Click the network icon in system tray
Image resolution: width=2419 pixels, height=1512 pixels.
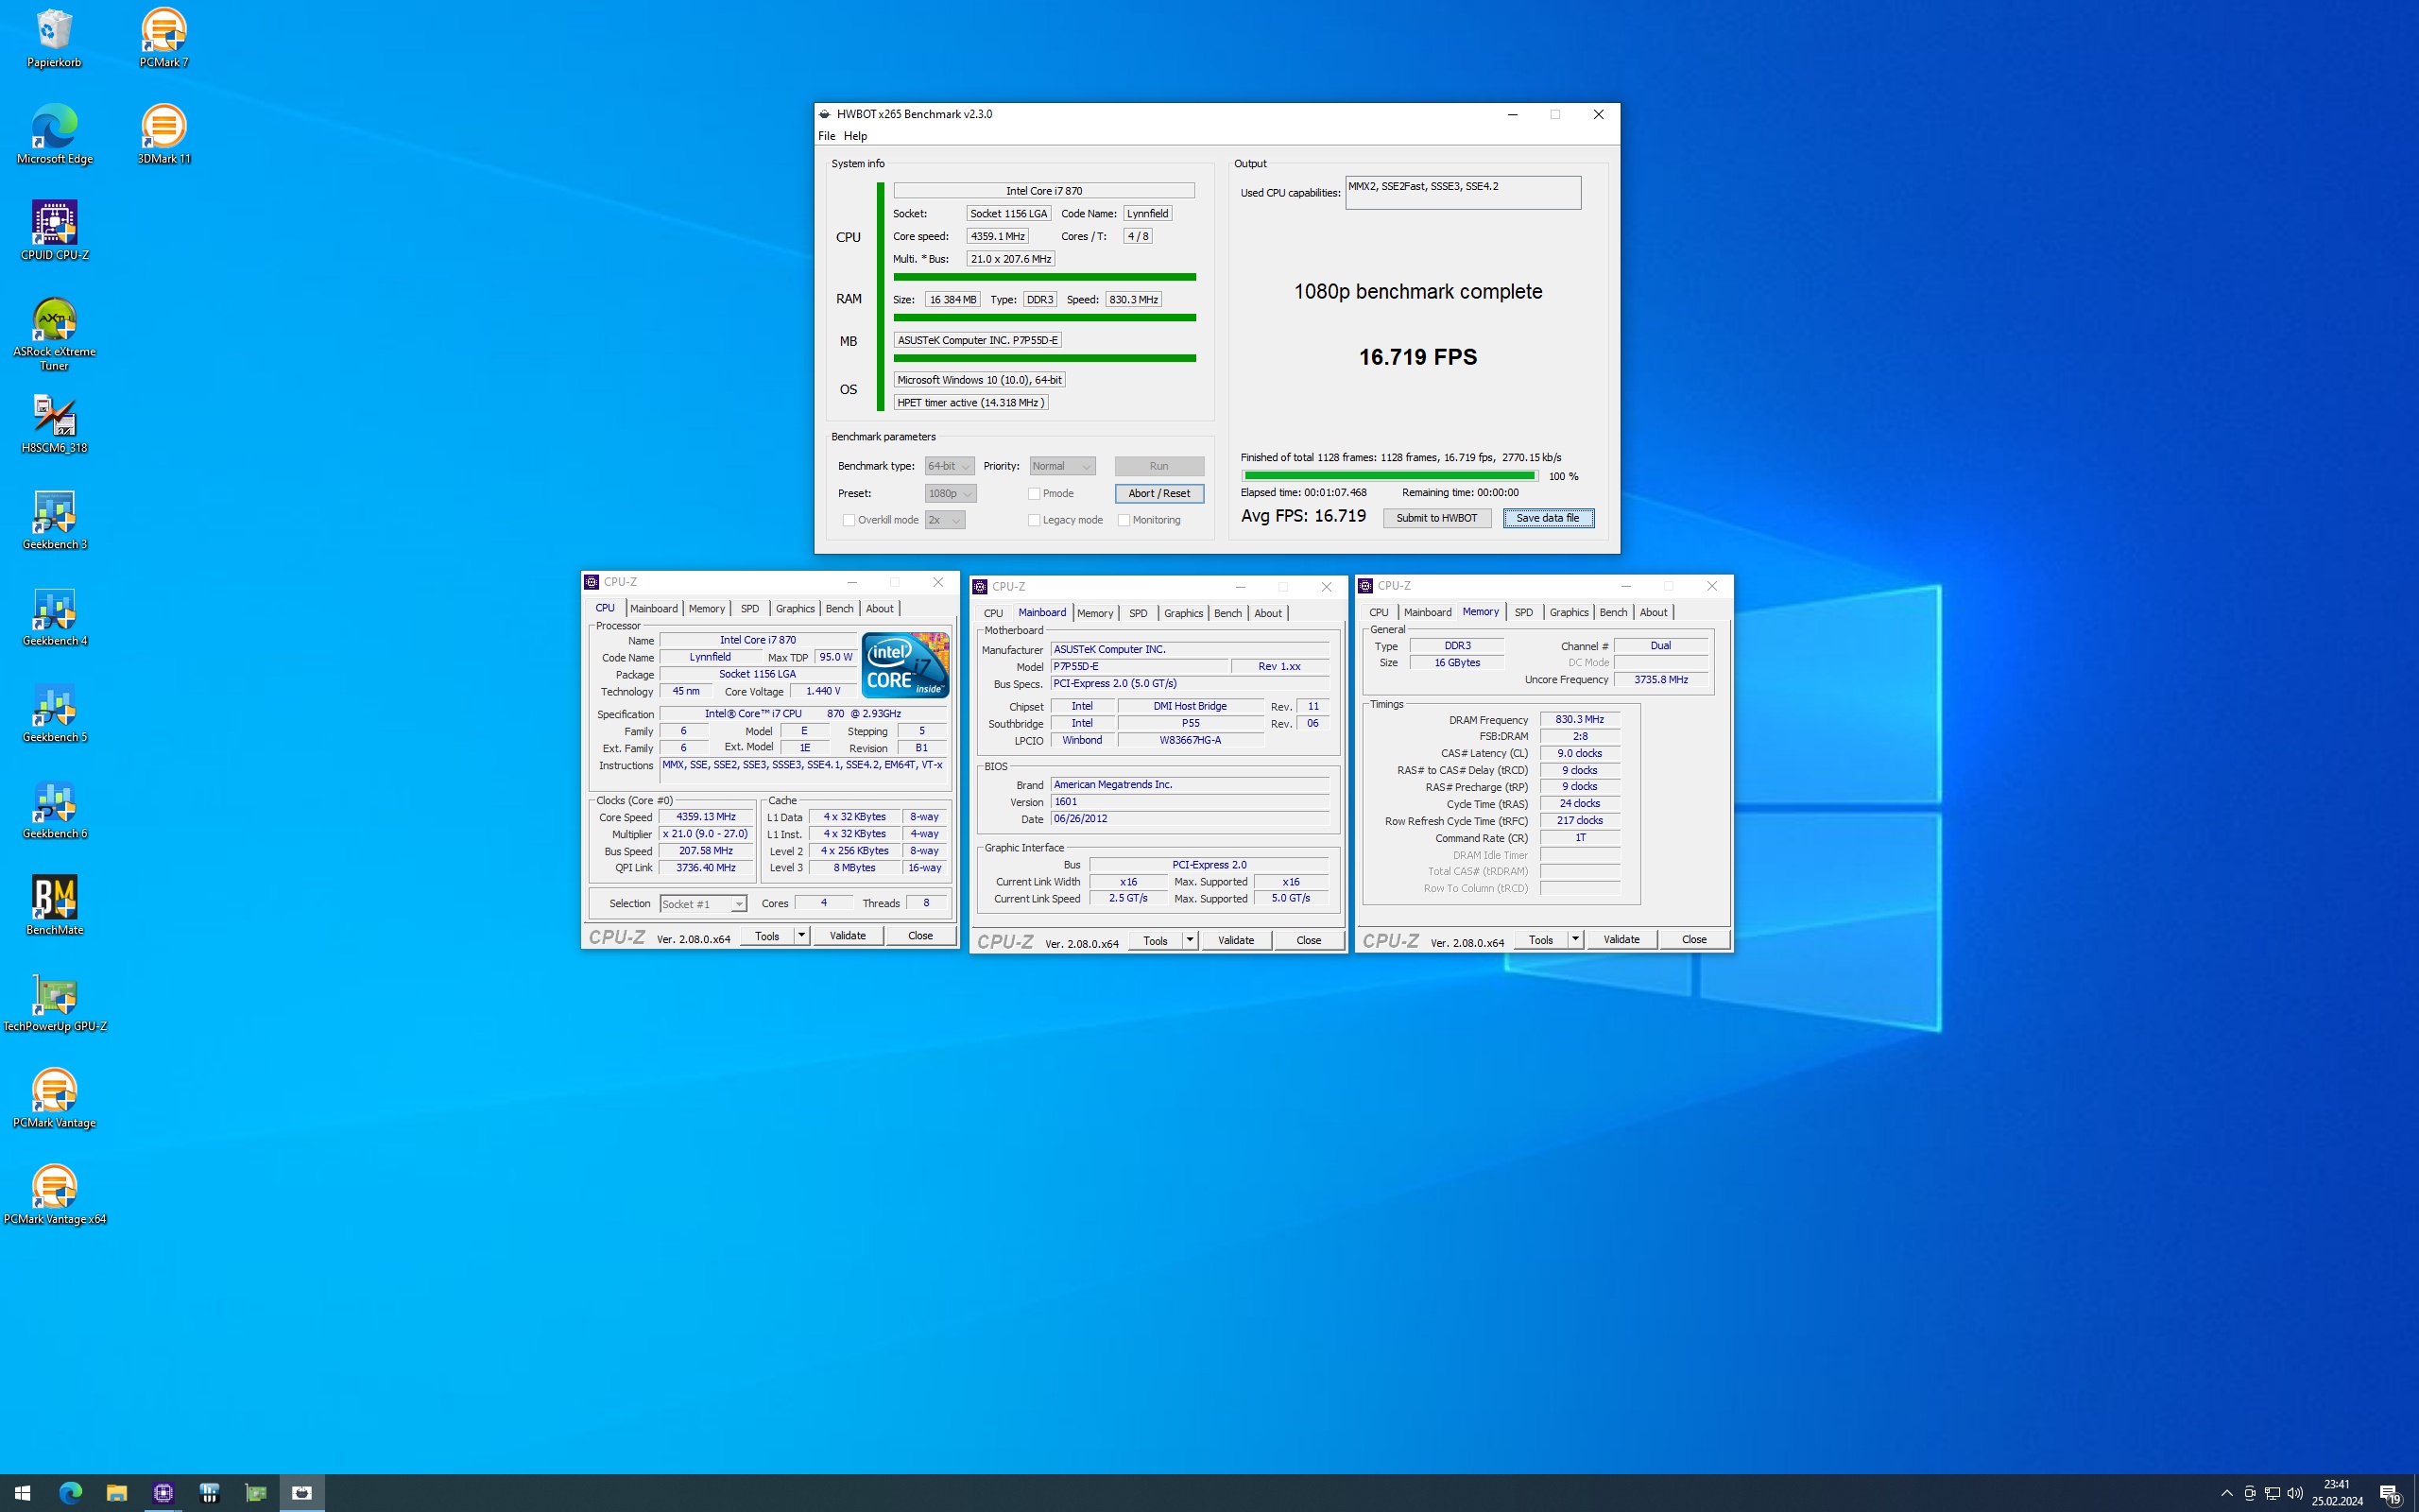2272,1493
